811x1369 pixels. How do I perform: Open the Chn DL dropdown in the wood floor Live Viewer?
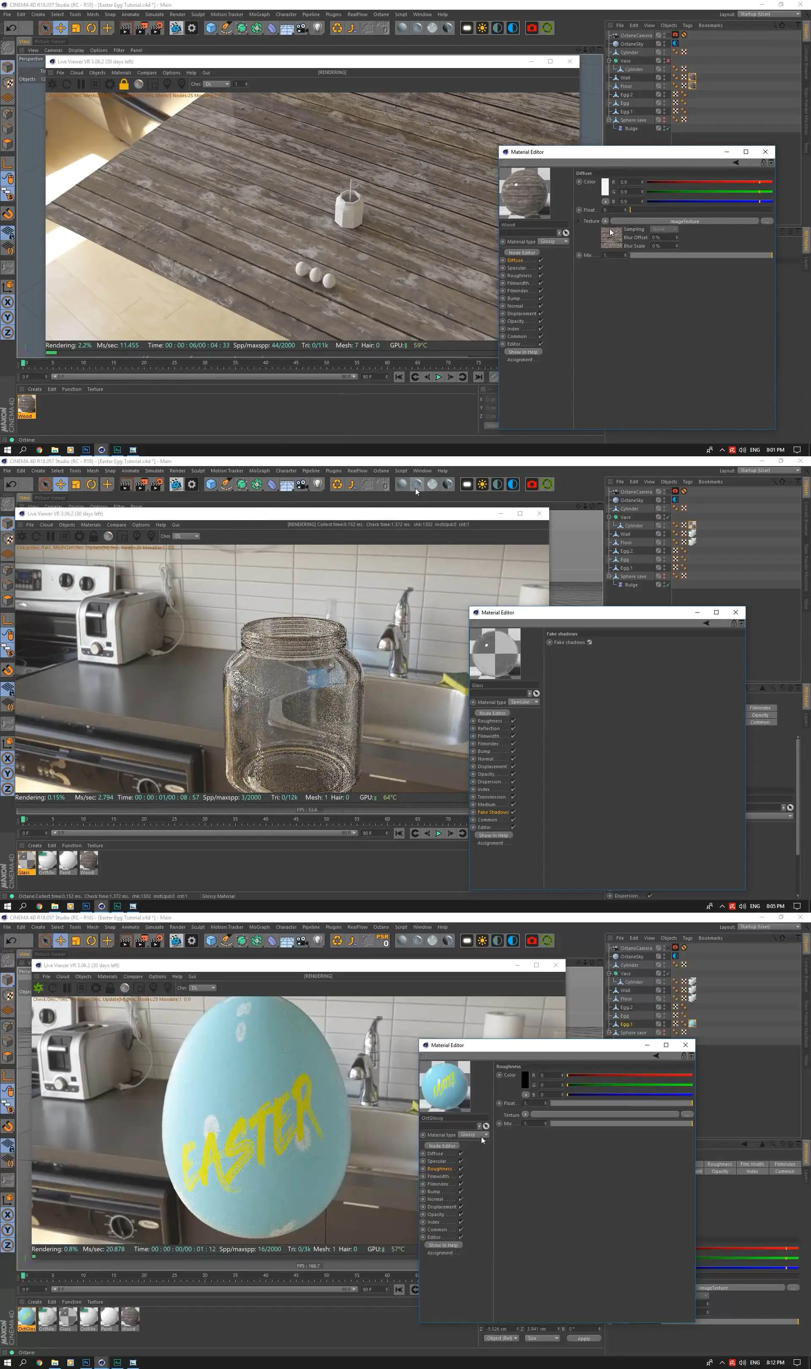(216, 84)
